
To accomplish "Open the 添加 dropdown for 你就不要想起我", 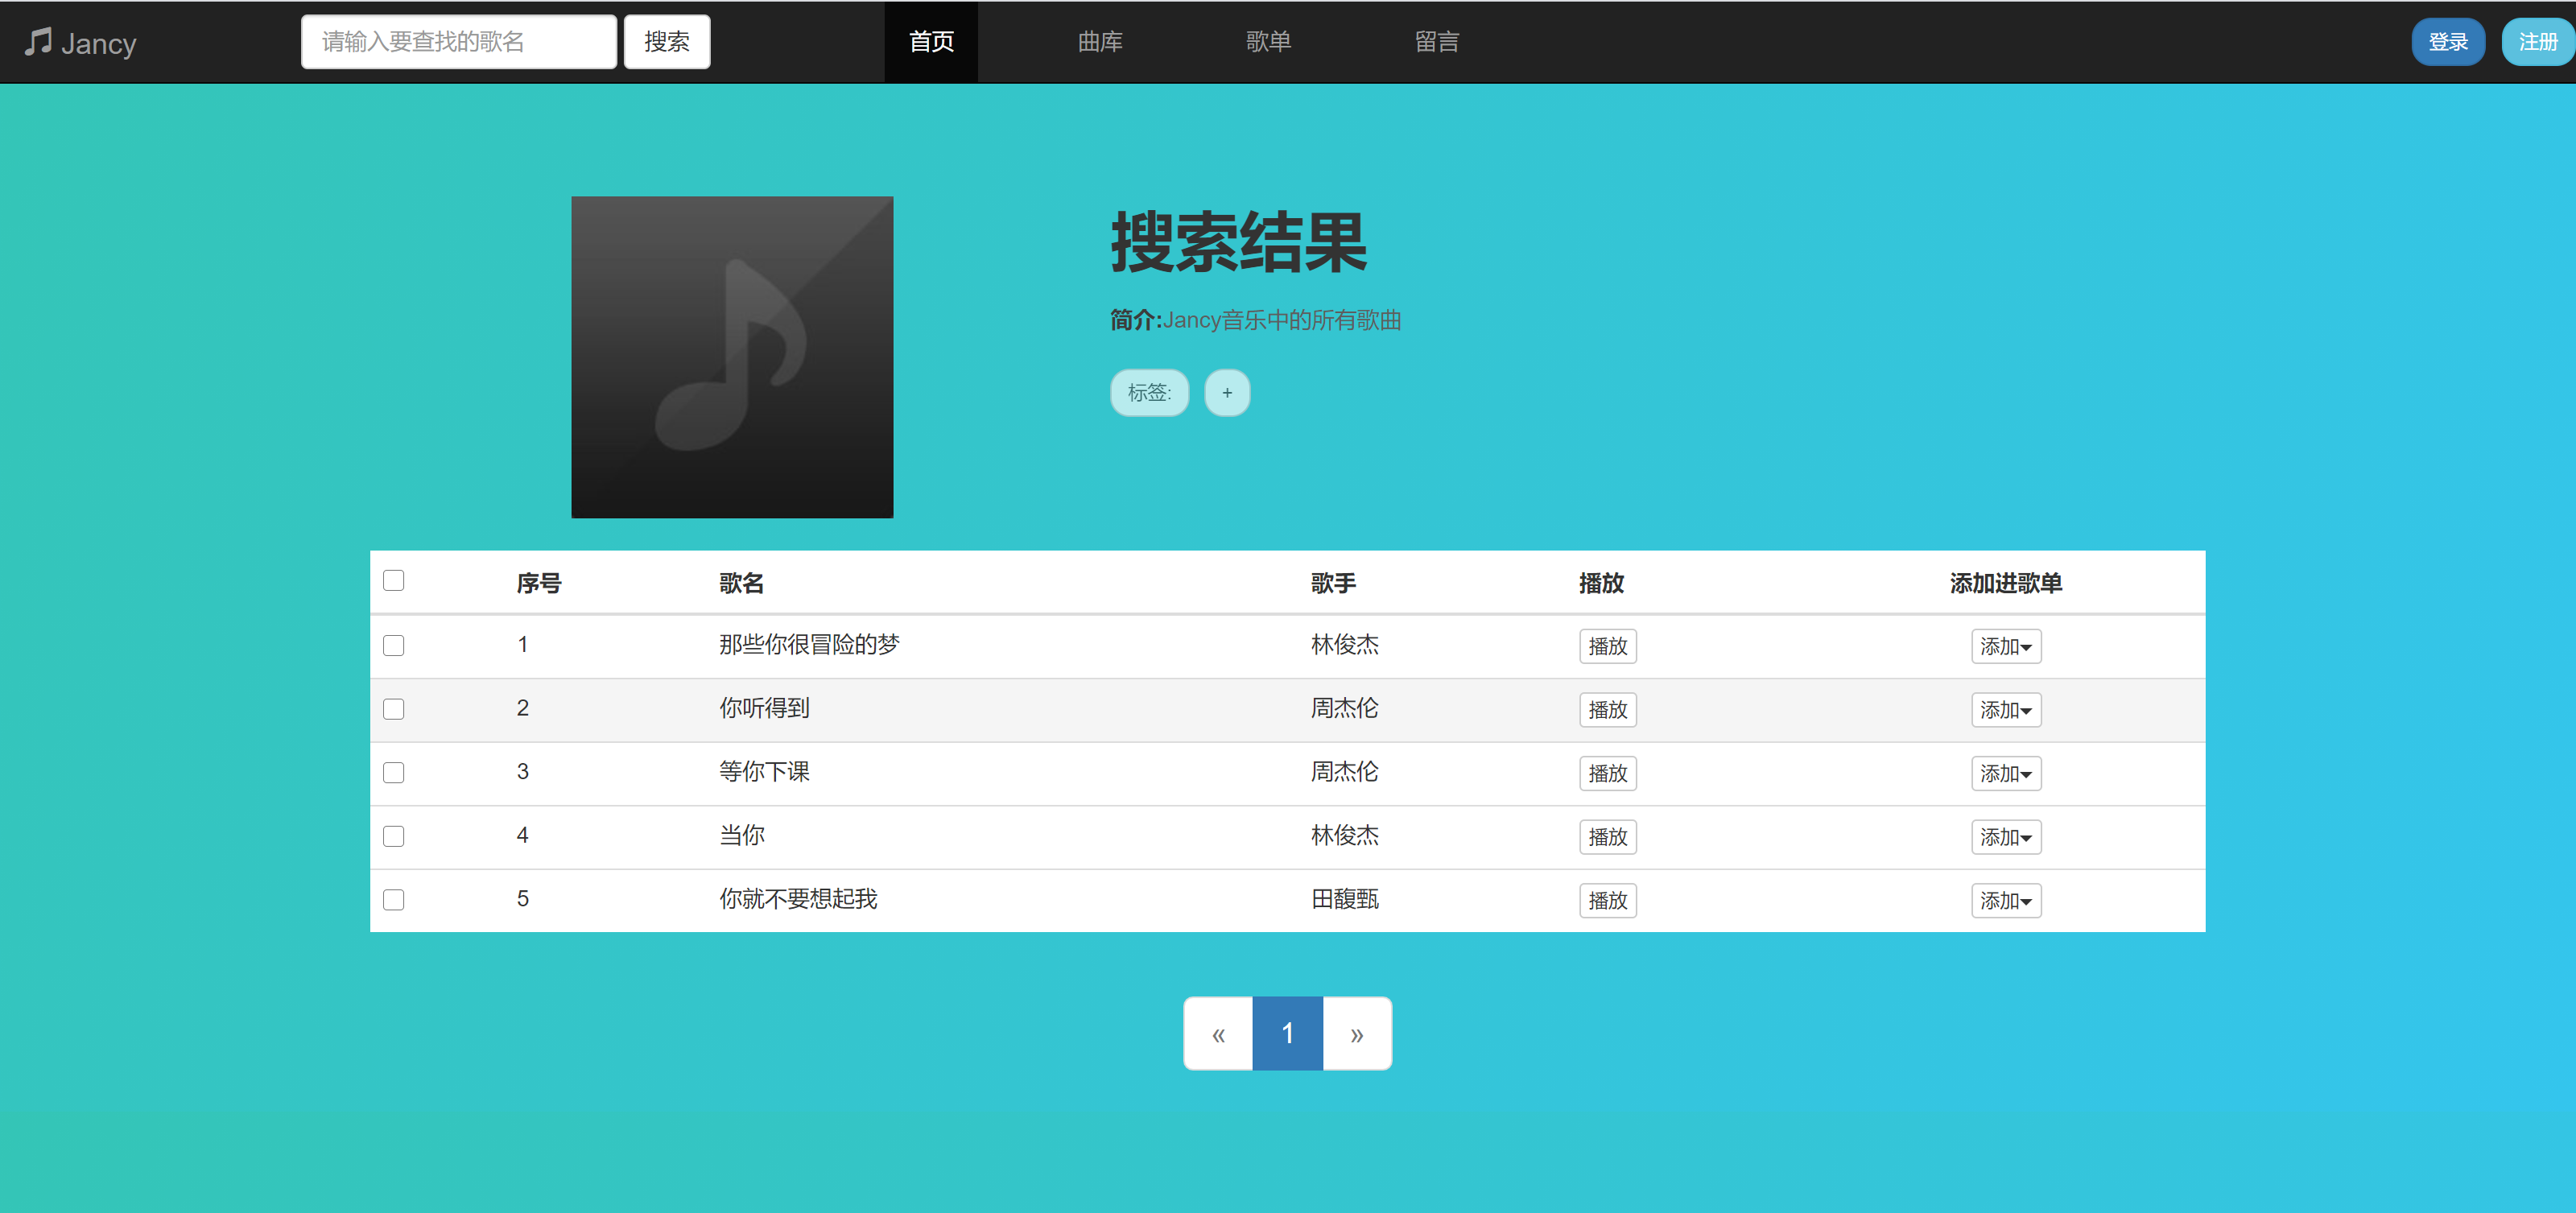I will 2005,900.
